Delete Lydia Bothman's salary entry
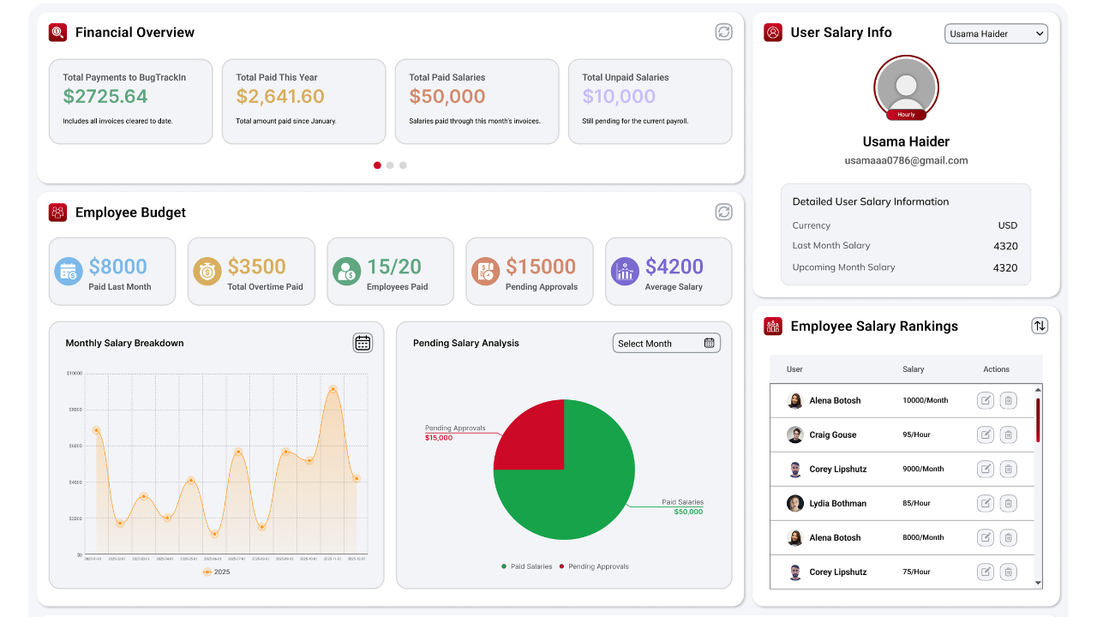This screenshot has height=617, width=1097. pyautogui.click(x=1009, y=503)
